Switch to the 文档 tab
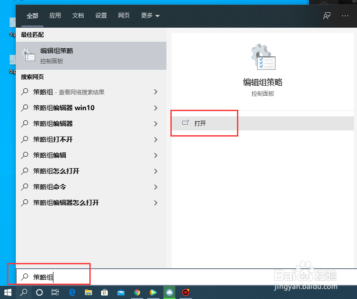Viewport: 357px width, 299px height. [78, 15]
